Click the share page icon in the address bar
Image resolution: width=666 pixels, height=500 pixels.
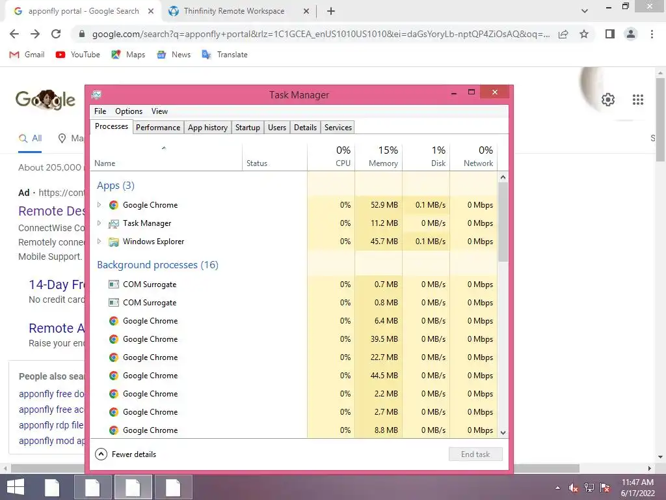563,34
